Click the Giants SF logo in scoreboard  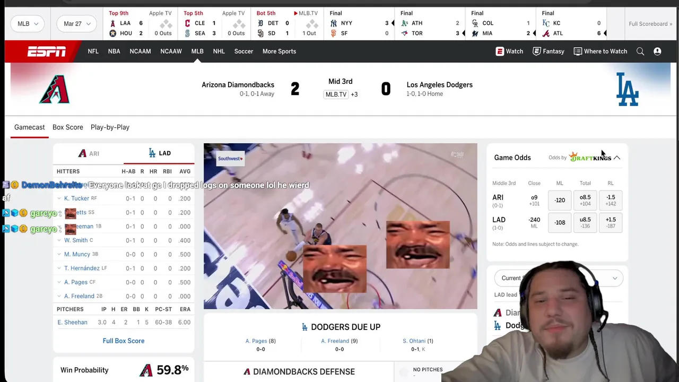(x=334, y=33)
